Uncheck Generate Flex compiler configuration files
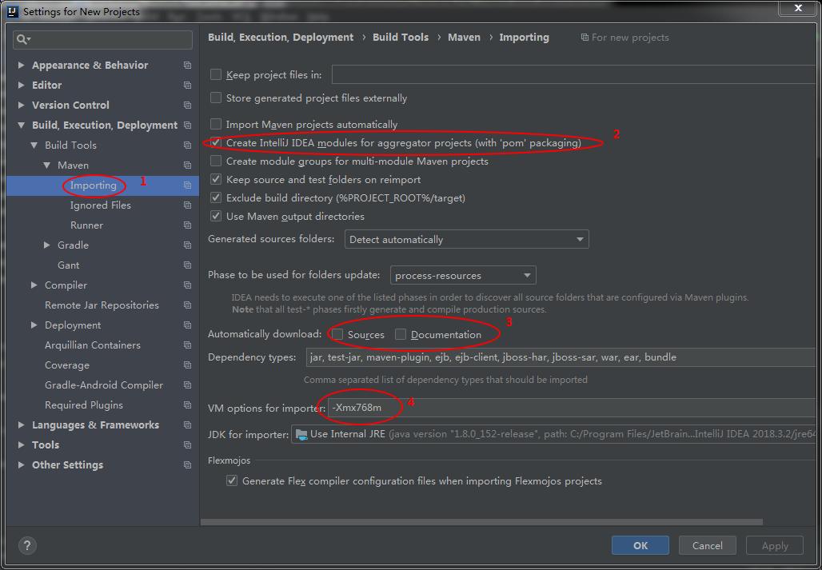The width and height of the screenshot is (822, 570). (232, 480)
